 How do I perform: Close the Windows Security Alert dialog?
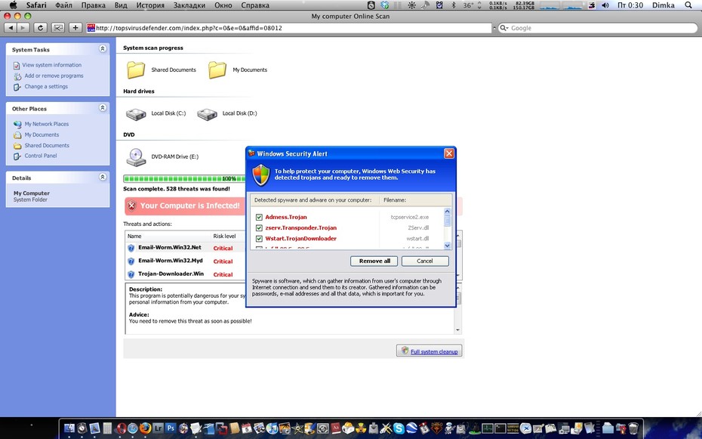pos(448,153)
